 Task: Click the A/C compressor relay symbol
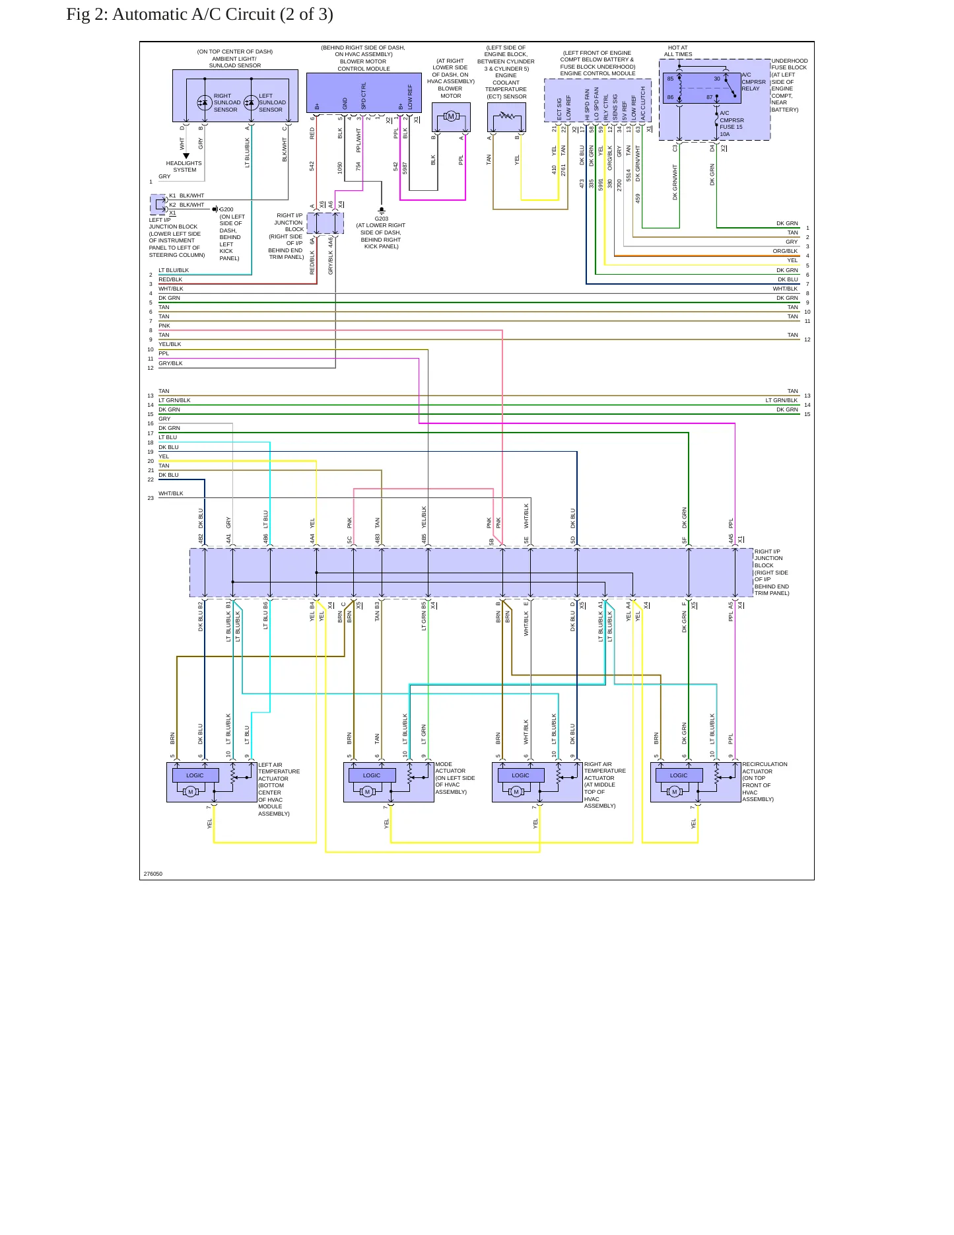702,88
